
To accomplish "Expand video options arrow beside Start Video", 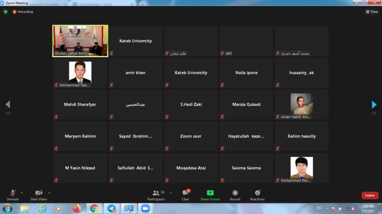I will pos(49,193).
